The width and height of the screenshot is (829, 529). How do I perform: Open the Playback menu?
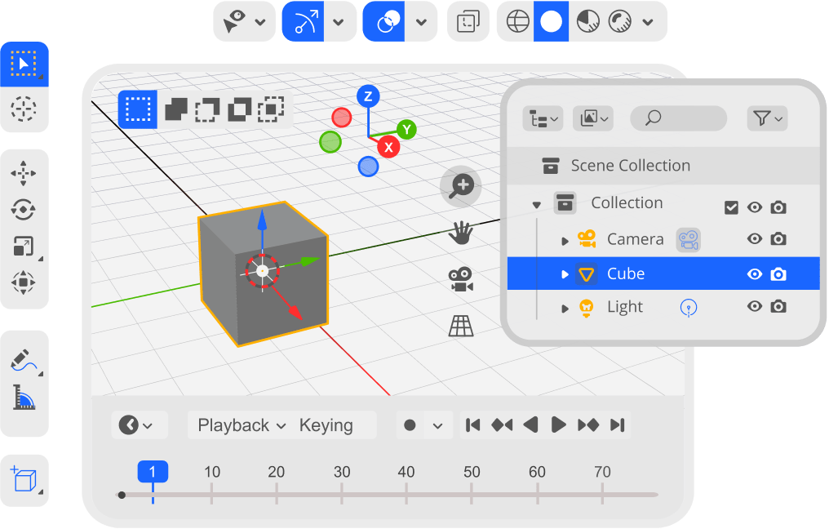click(x=242, y=425)
